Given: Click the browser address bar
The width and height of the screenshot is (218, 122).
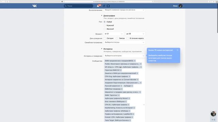Looking at the screenshot, I should pos(109,1).
